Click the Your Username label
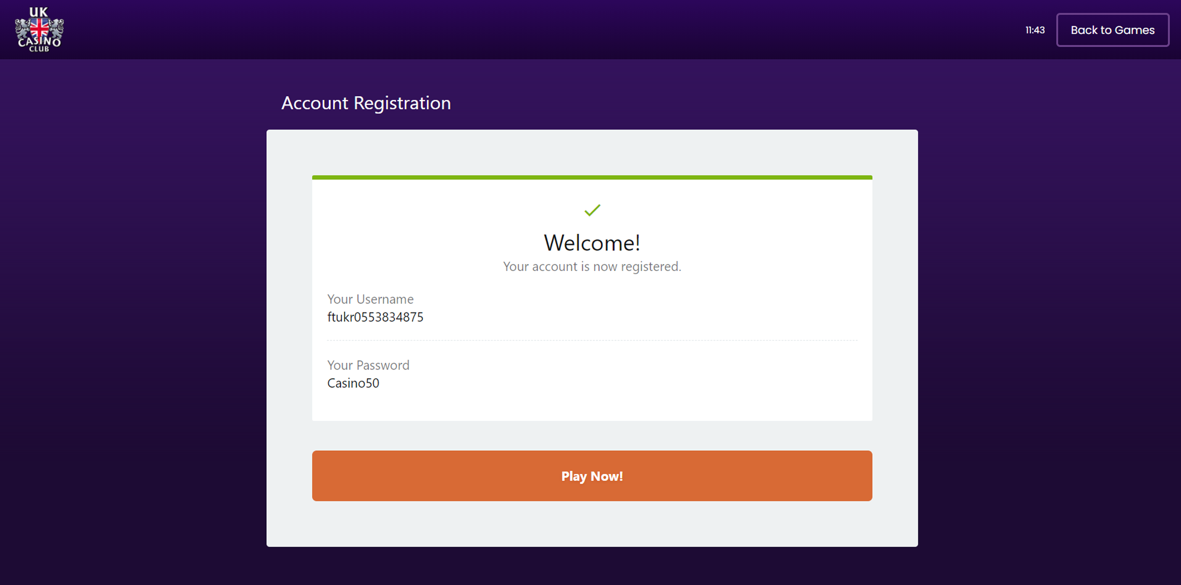The width and height of the screenshot is (1181, 585). point(370,299)
